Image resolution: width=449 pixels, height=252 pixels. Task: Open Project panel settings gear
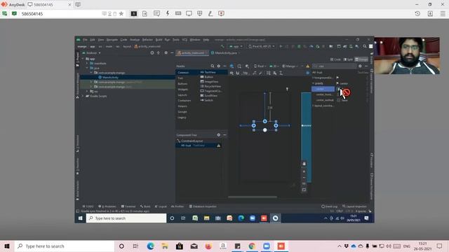tap(166, 53)
